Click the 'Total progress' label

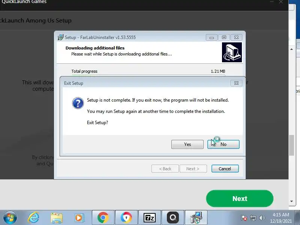[x=84, y=71]
